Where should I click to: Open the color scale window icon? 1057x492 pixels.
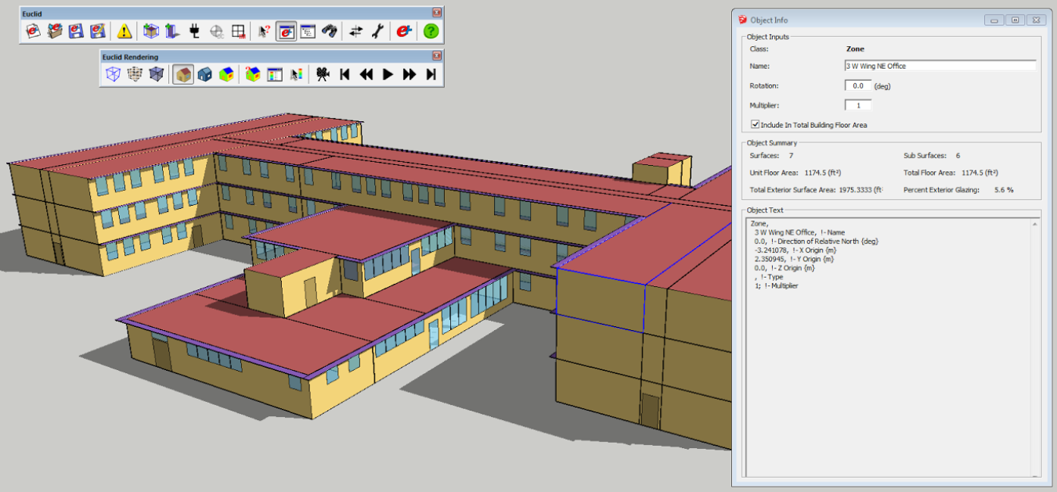coord(274,74)
